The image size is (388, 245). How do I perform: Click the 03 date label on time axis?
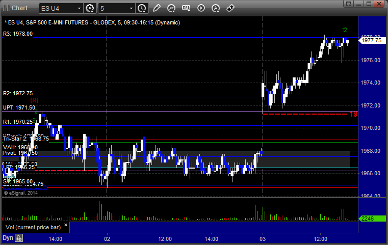pos(263,239)
